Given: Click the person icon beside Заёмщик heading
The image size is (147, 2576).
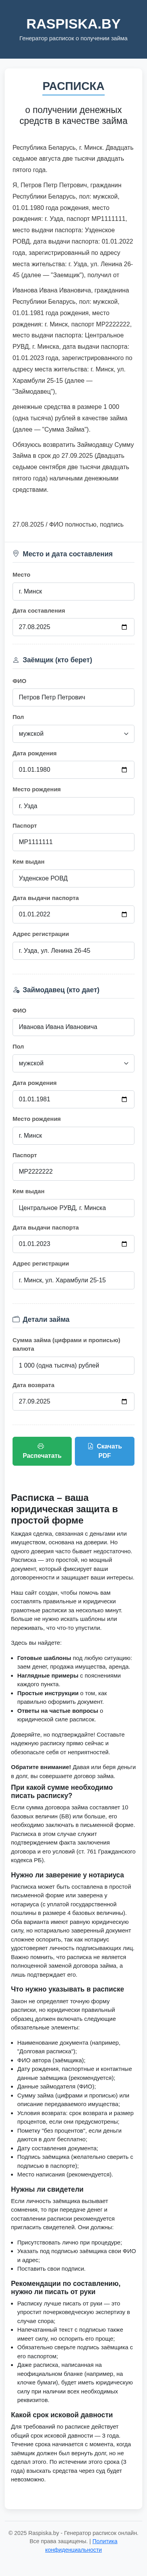Looking at the screenshot, I should coord(16,659).
